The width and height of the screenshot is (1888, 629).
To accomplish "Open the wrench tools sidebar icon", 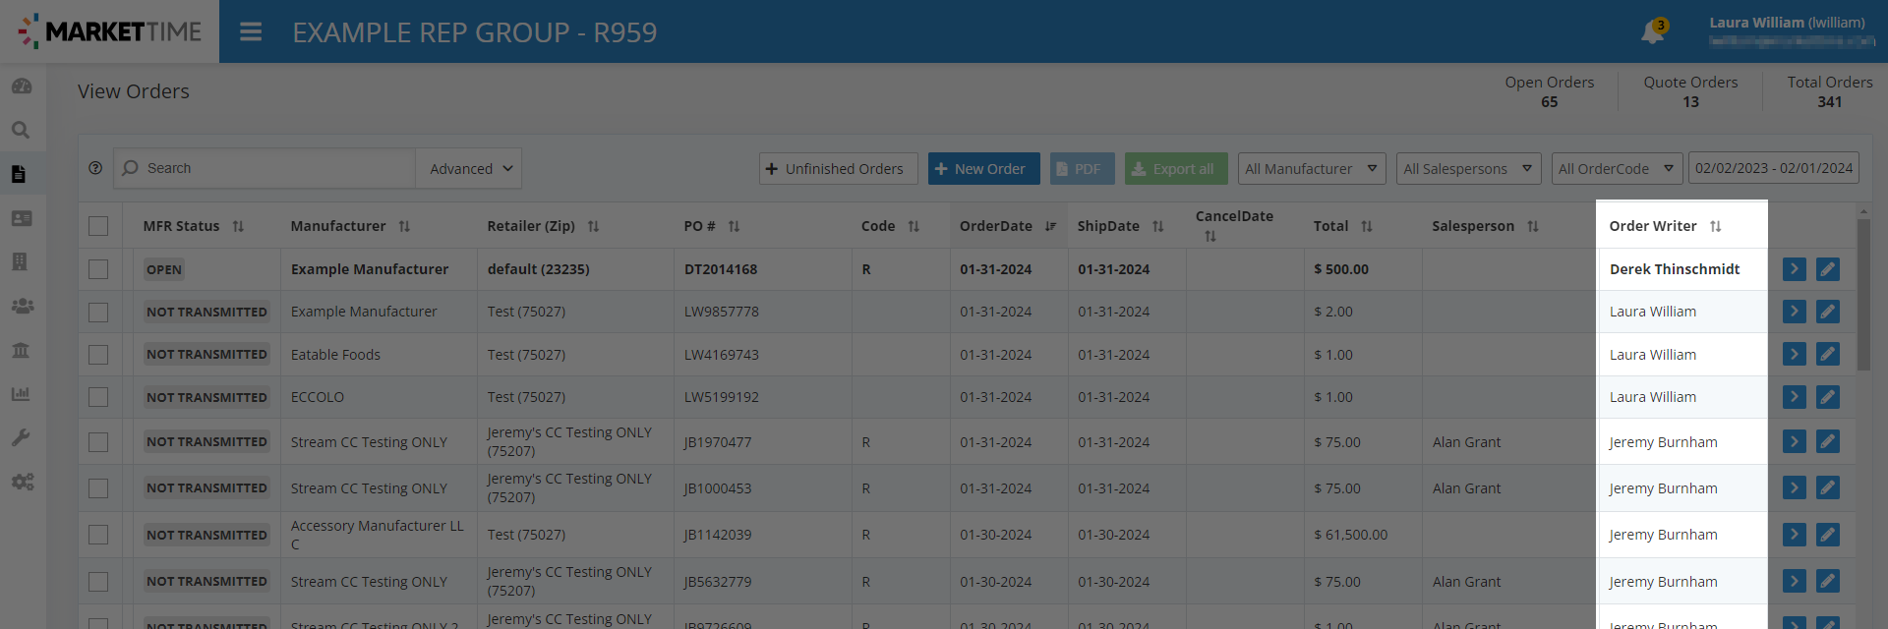I will tap(21, 437).
